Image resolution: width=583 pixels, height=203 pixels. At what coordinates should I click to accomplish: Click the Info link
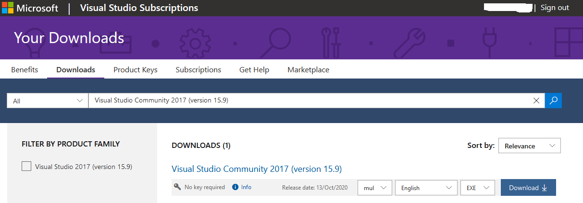[x=246, y=187]
